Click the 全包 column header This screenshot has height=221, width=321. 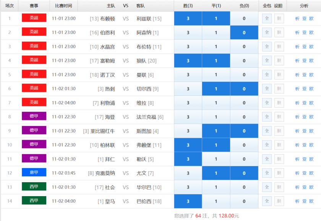click(267, 5)
